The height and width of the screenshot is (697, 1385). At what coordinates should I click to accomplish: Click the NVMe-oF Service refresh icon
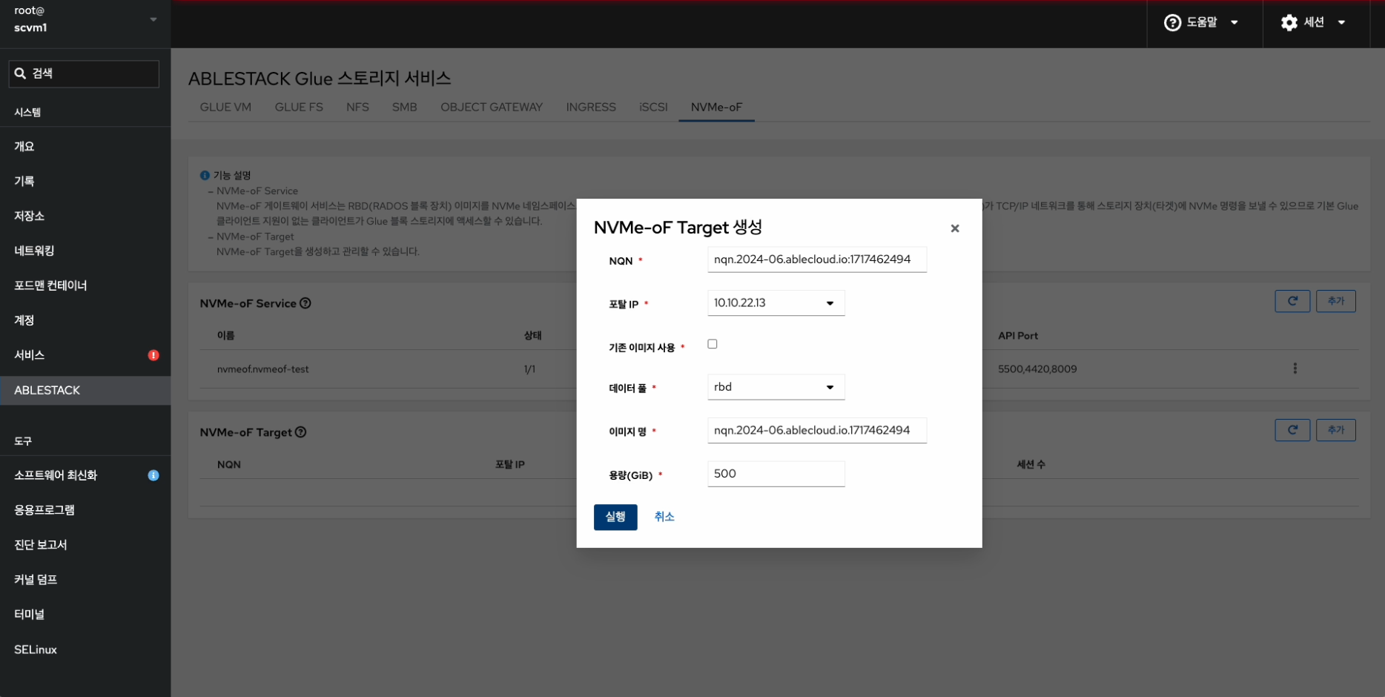tap(1292, 301)
